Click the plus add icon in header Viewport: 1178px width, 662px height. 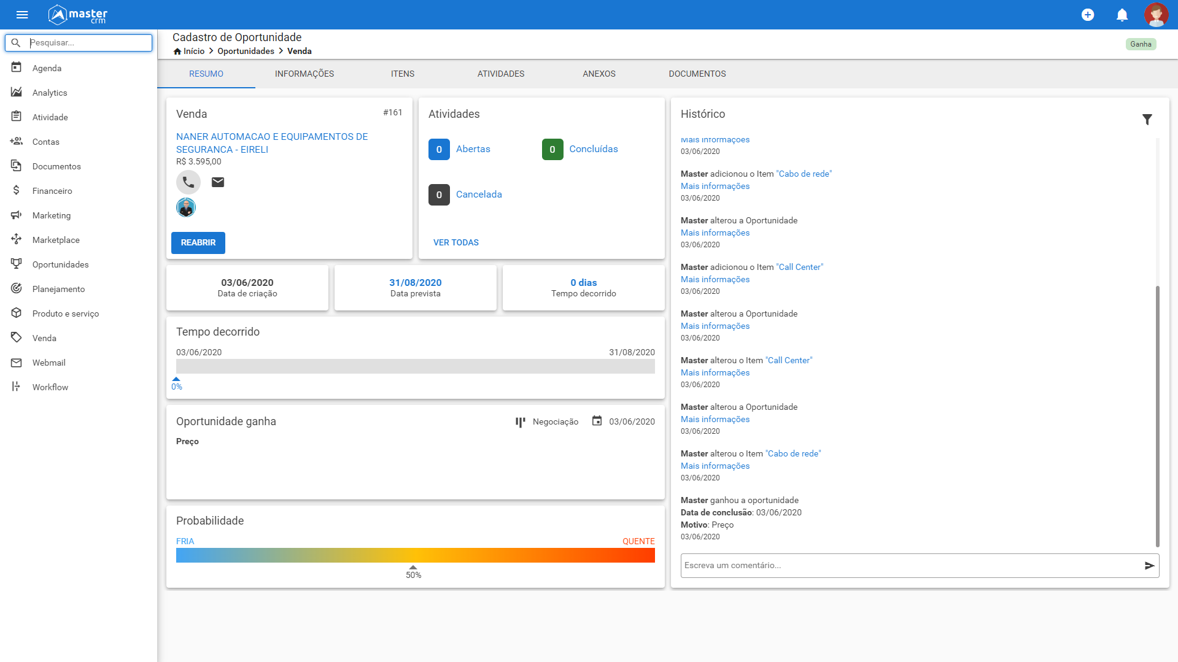(x=1087, y=15)
